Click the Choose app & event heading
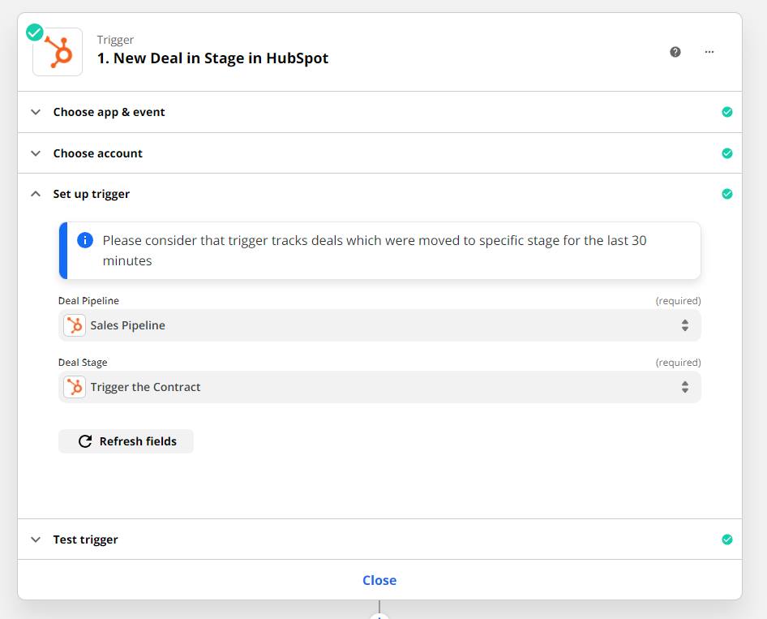This screenshot has width=767, height=619. (x=109, y=112)
